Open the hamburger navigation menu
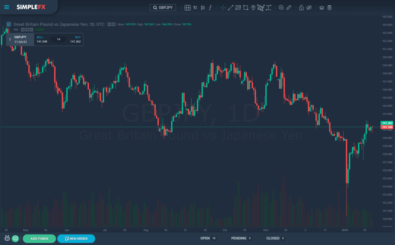The image size is (395, 245). (6, 7)
